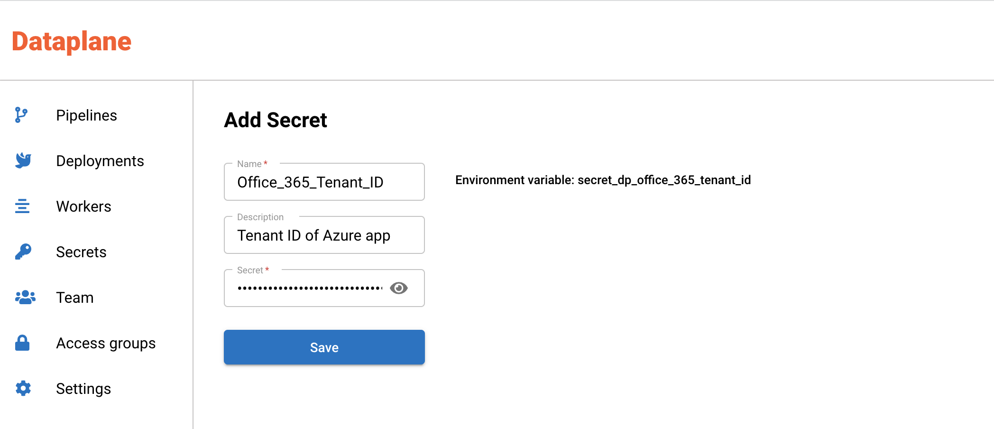Show secret value with eye icon
This screenshot has width=994, height=429.
coord(398,288)
